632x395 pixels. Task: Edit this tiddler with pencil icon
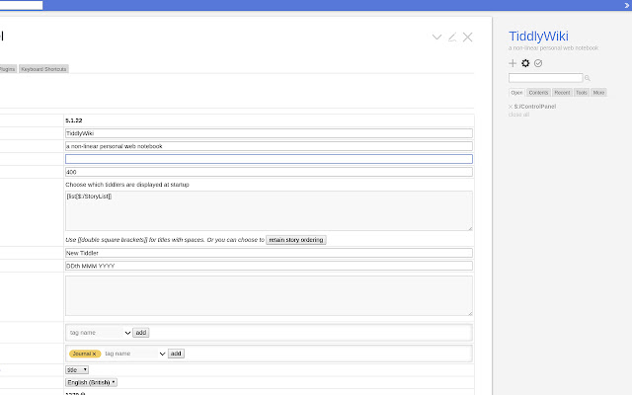point(452,38)
